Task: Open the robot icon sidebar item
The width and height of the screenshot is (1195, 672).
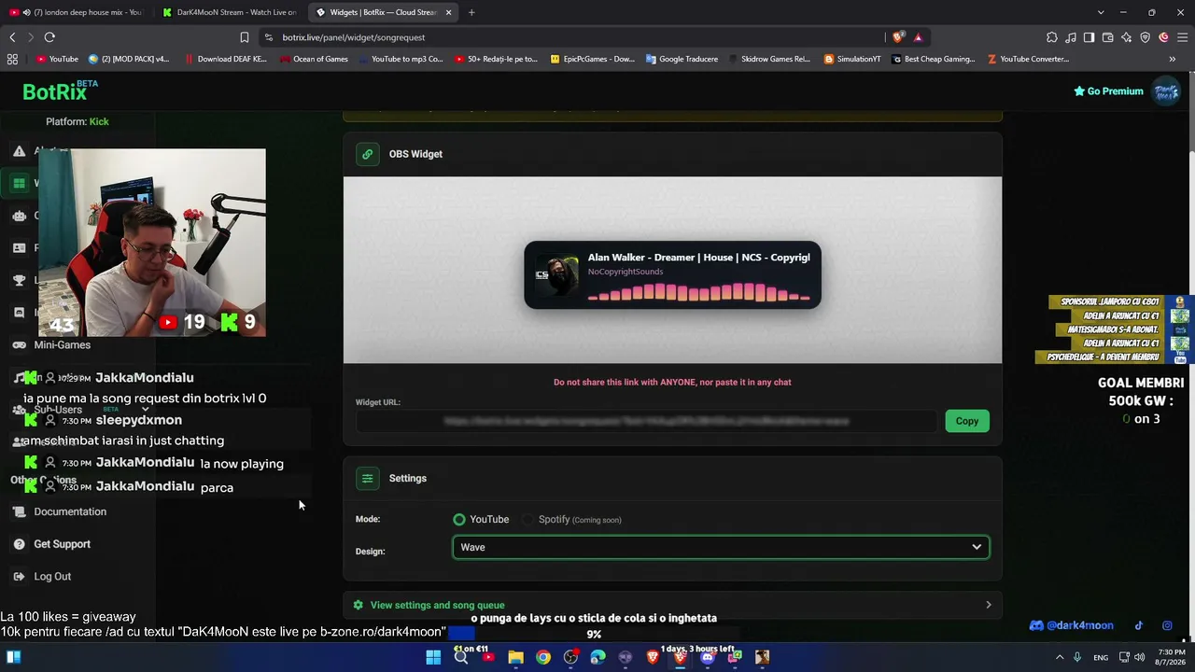Action: pyautogui.click(x=19, y=216)
